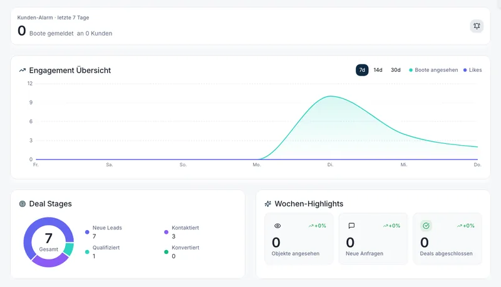This screenshot has width=501, height=287.
Task: Click the +0% trend in Neue Anfragen card
Action: (x=392, y=226)
